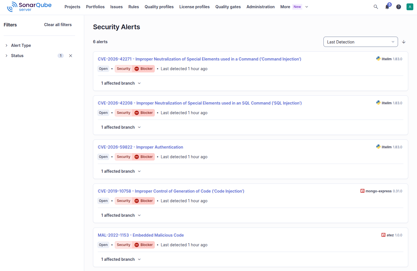Open the notifications bell icon
Image resolution: width=417 pixels, height=271 pixels.
tap(387, 7)
